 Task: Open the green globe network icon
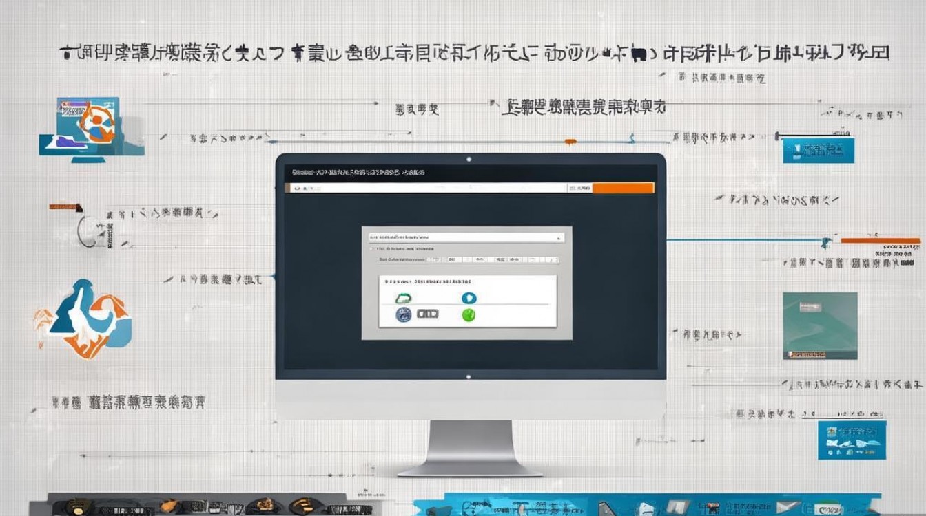pos(469,315)
